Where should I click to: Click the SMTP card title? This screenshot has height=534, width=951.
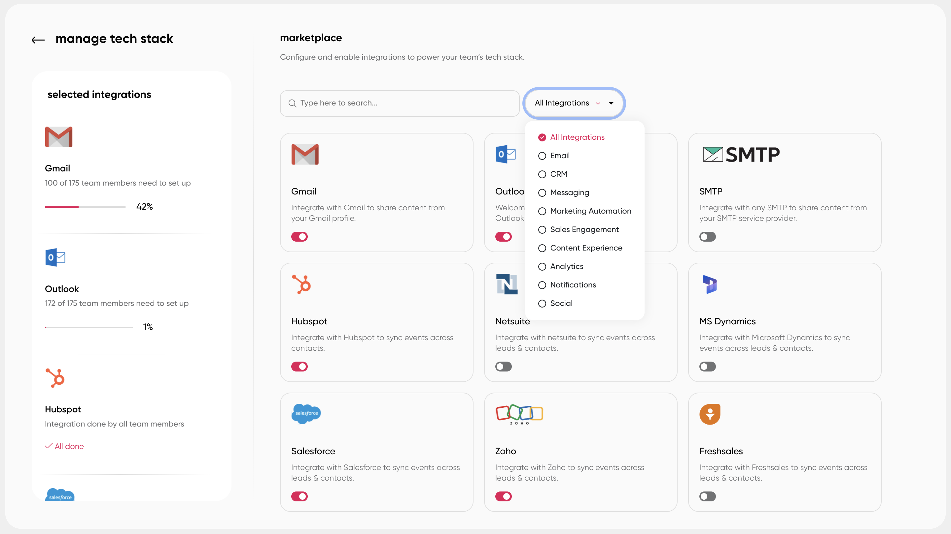[711, 191]
